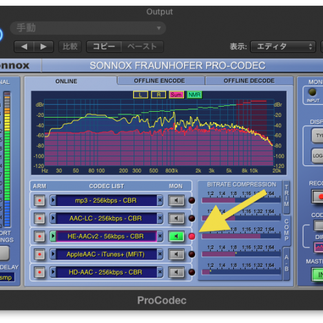The image size is (323, 323).
Task: Switch to the OFFLINE DECODE tab
Action: coord(249,81)
